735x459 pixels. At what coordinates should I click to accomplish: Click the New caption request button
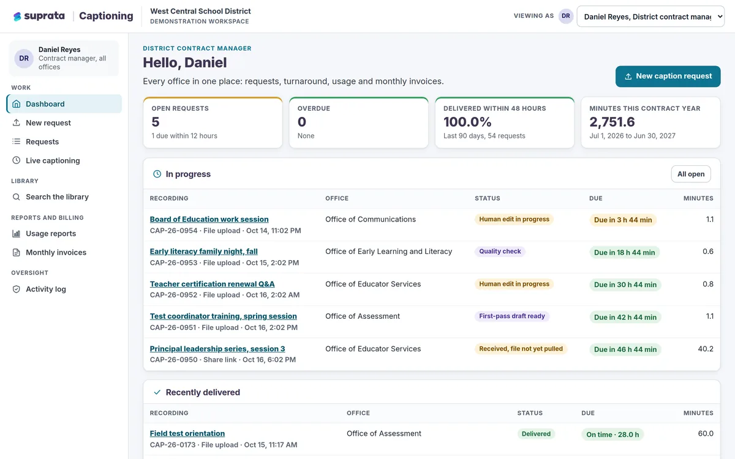point(668,76)
